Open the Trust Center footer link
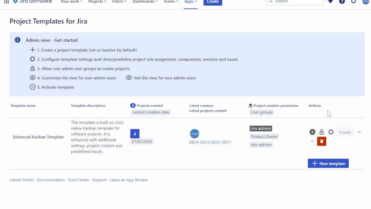Image resolution: width=371 pixels, height=209 pixels. [78, 180]
